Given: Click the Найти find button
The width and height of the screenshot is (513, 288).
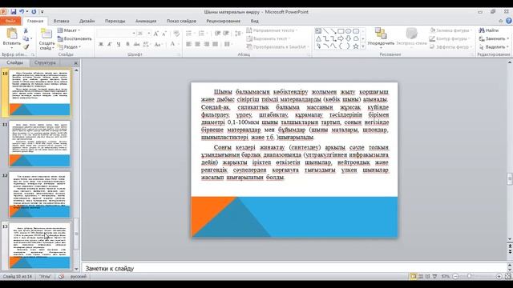Looking at the screenshot, I should [x=489, y=30].
